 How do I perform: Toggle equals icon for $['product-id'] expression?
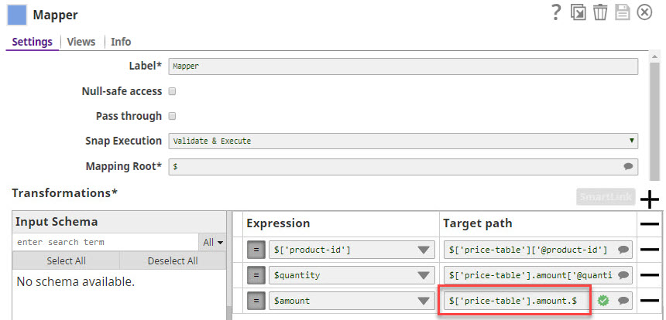[256, 250]
